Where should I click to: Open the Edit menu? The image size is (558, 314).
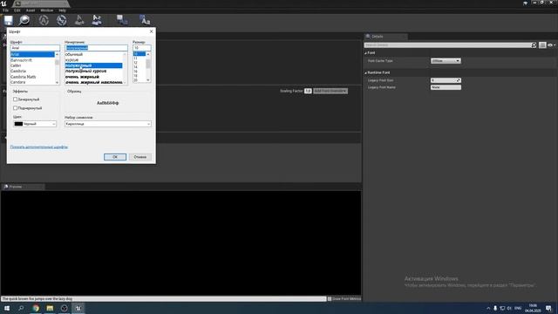17,10
